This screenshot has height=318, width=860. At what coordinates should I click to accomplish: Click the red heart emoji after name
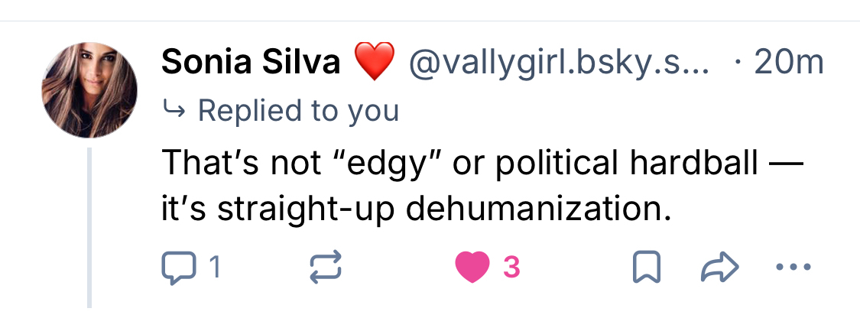pos(375,63)
